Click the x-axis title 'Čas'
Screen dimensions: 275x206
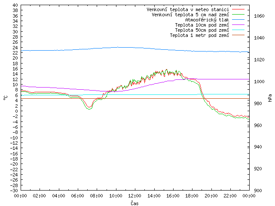[x=134, y=203]
